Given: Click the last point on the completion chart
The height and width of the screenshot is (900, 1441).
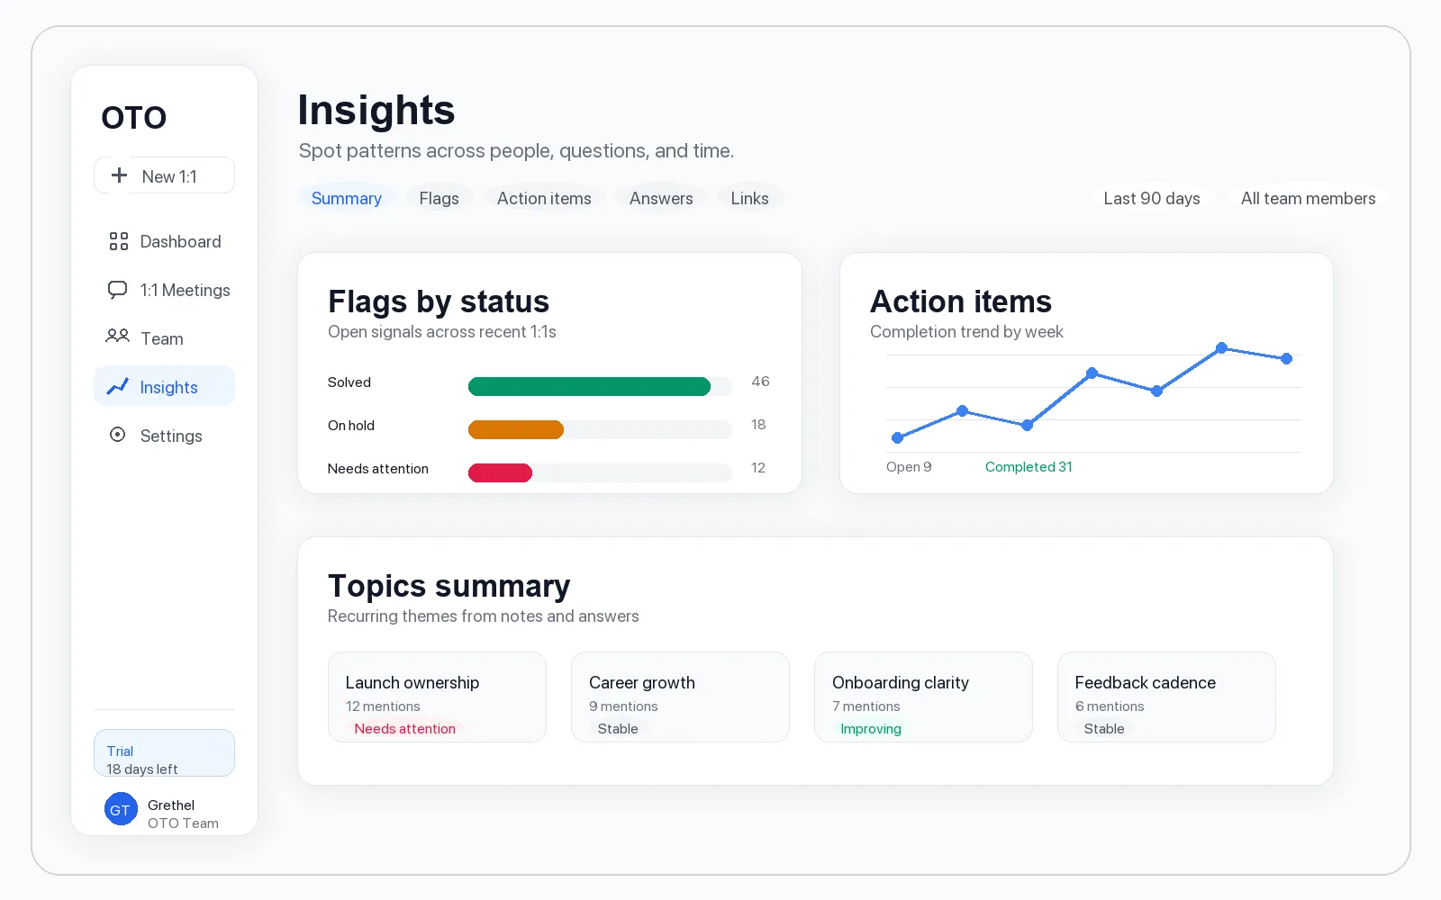Looking at the screenshot, I should [1286, 358].
